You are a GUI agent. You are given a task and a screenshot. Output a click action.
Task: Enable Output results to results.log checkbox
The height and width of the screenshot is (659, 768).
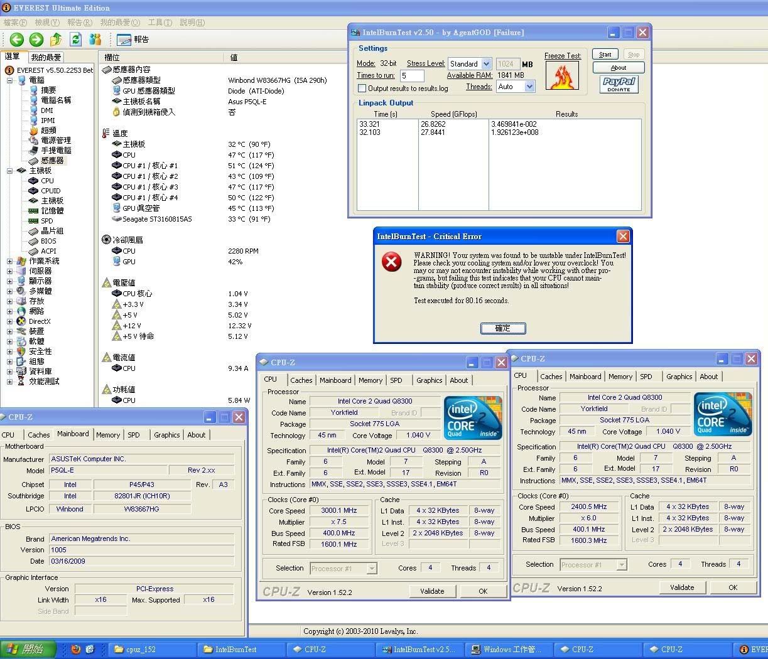(x=362, y=88)
